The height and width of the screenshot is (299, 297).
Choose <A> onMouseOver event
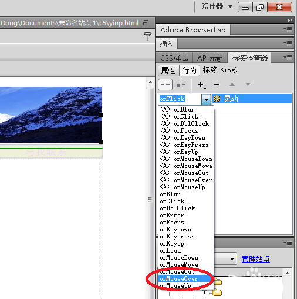pos(186,180)
